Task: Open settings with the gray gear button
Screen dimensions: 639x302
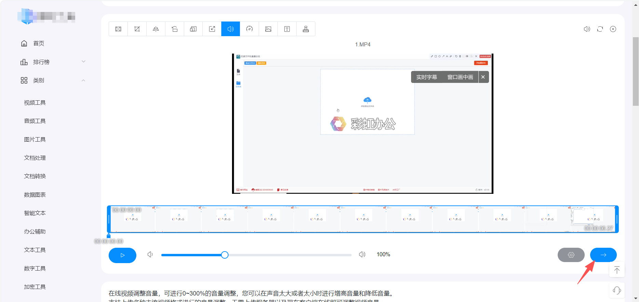Action: pos(571,255)
